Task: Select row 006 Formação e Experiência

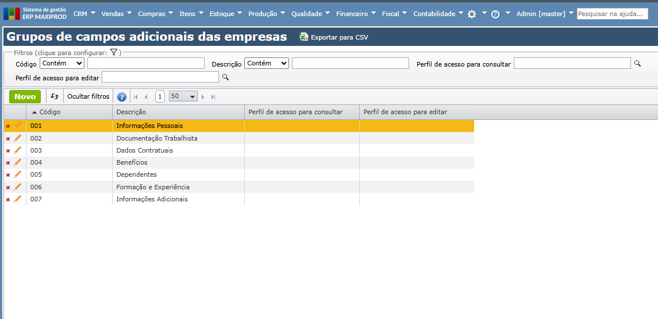Action: [x=153, y=187]
